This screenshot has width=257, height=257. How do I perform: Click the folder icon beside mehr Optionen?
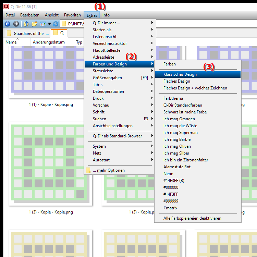88,170
